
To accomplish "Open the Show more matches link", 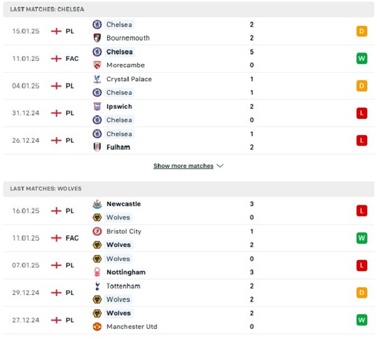I will click(183, 166).
